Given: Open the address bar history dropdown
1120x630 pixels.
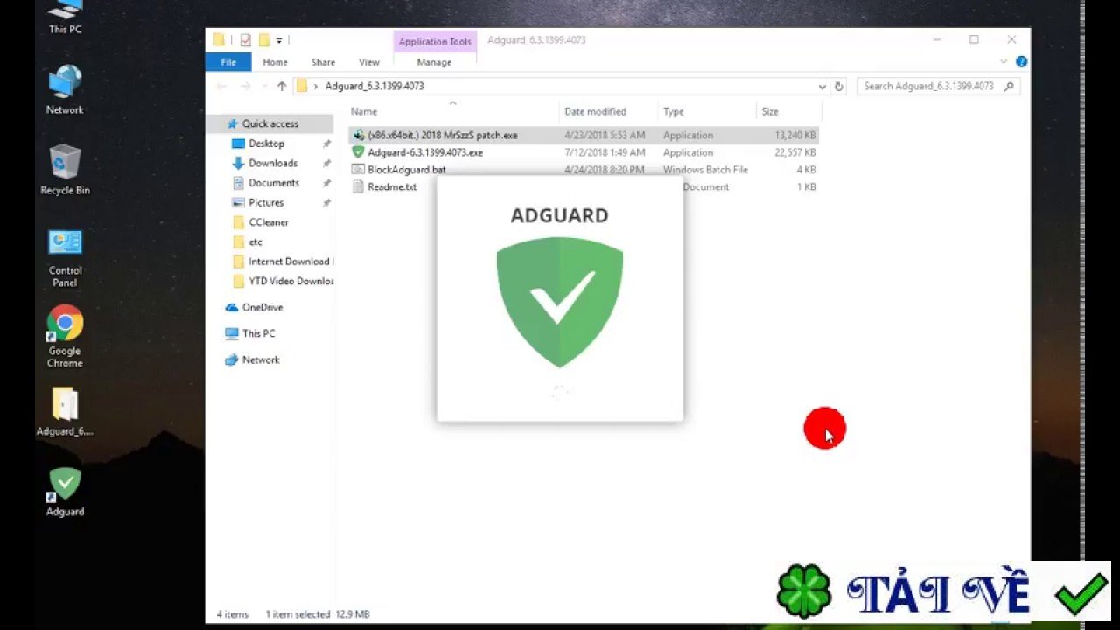Looking at the screenshot, I should pyautogui.click(x=821, y=86).
